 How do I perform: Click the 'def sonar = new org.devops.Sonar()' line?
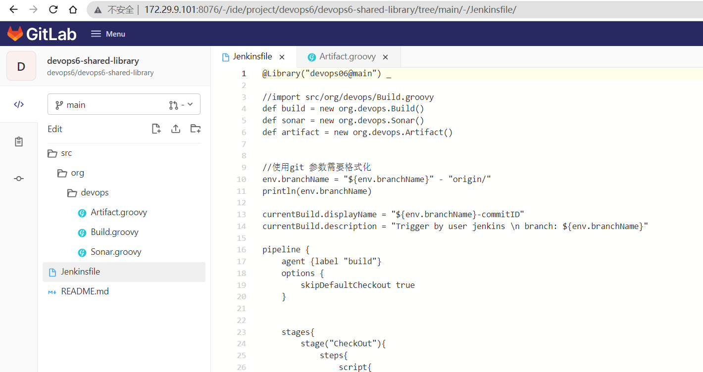tap(343, 121)
